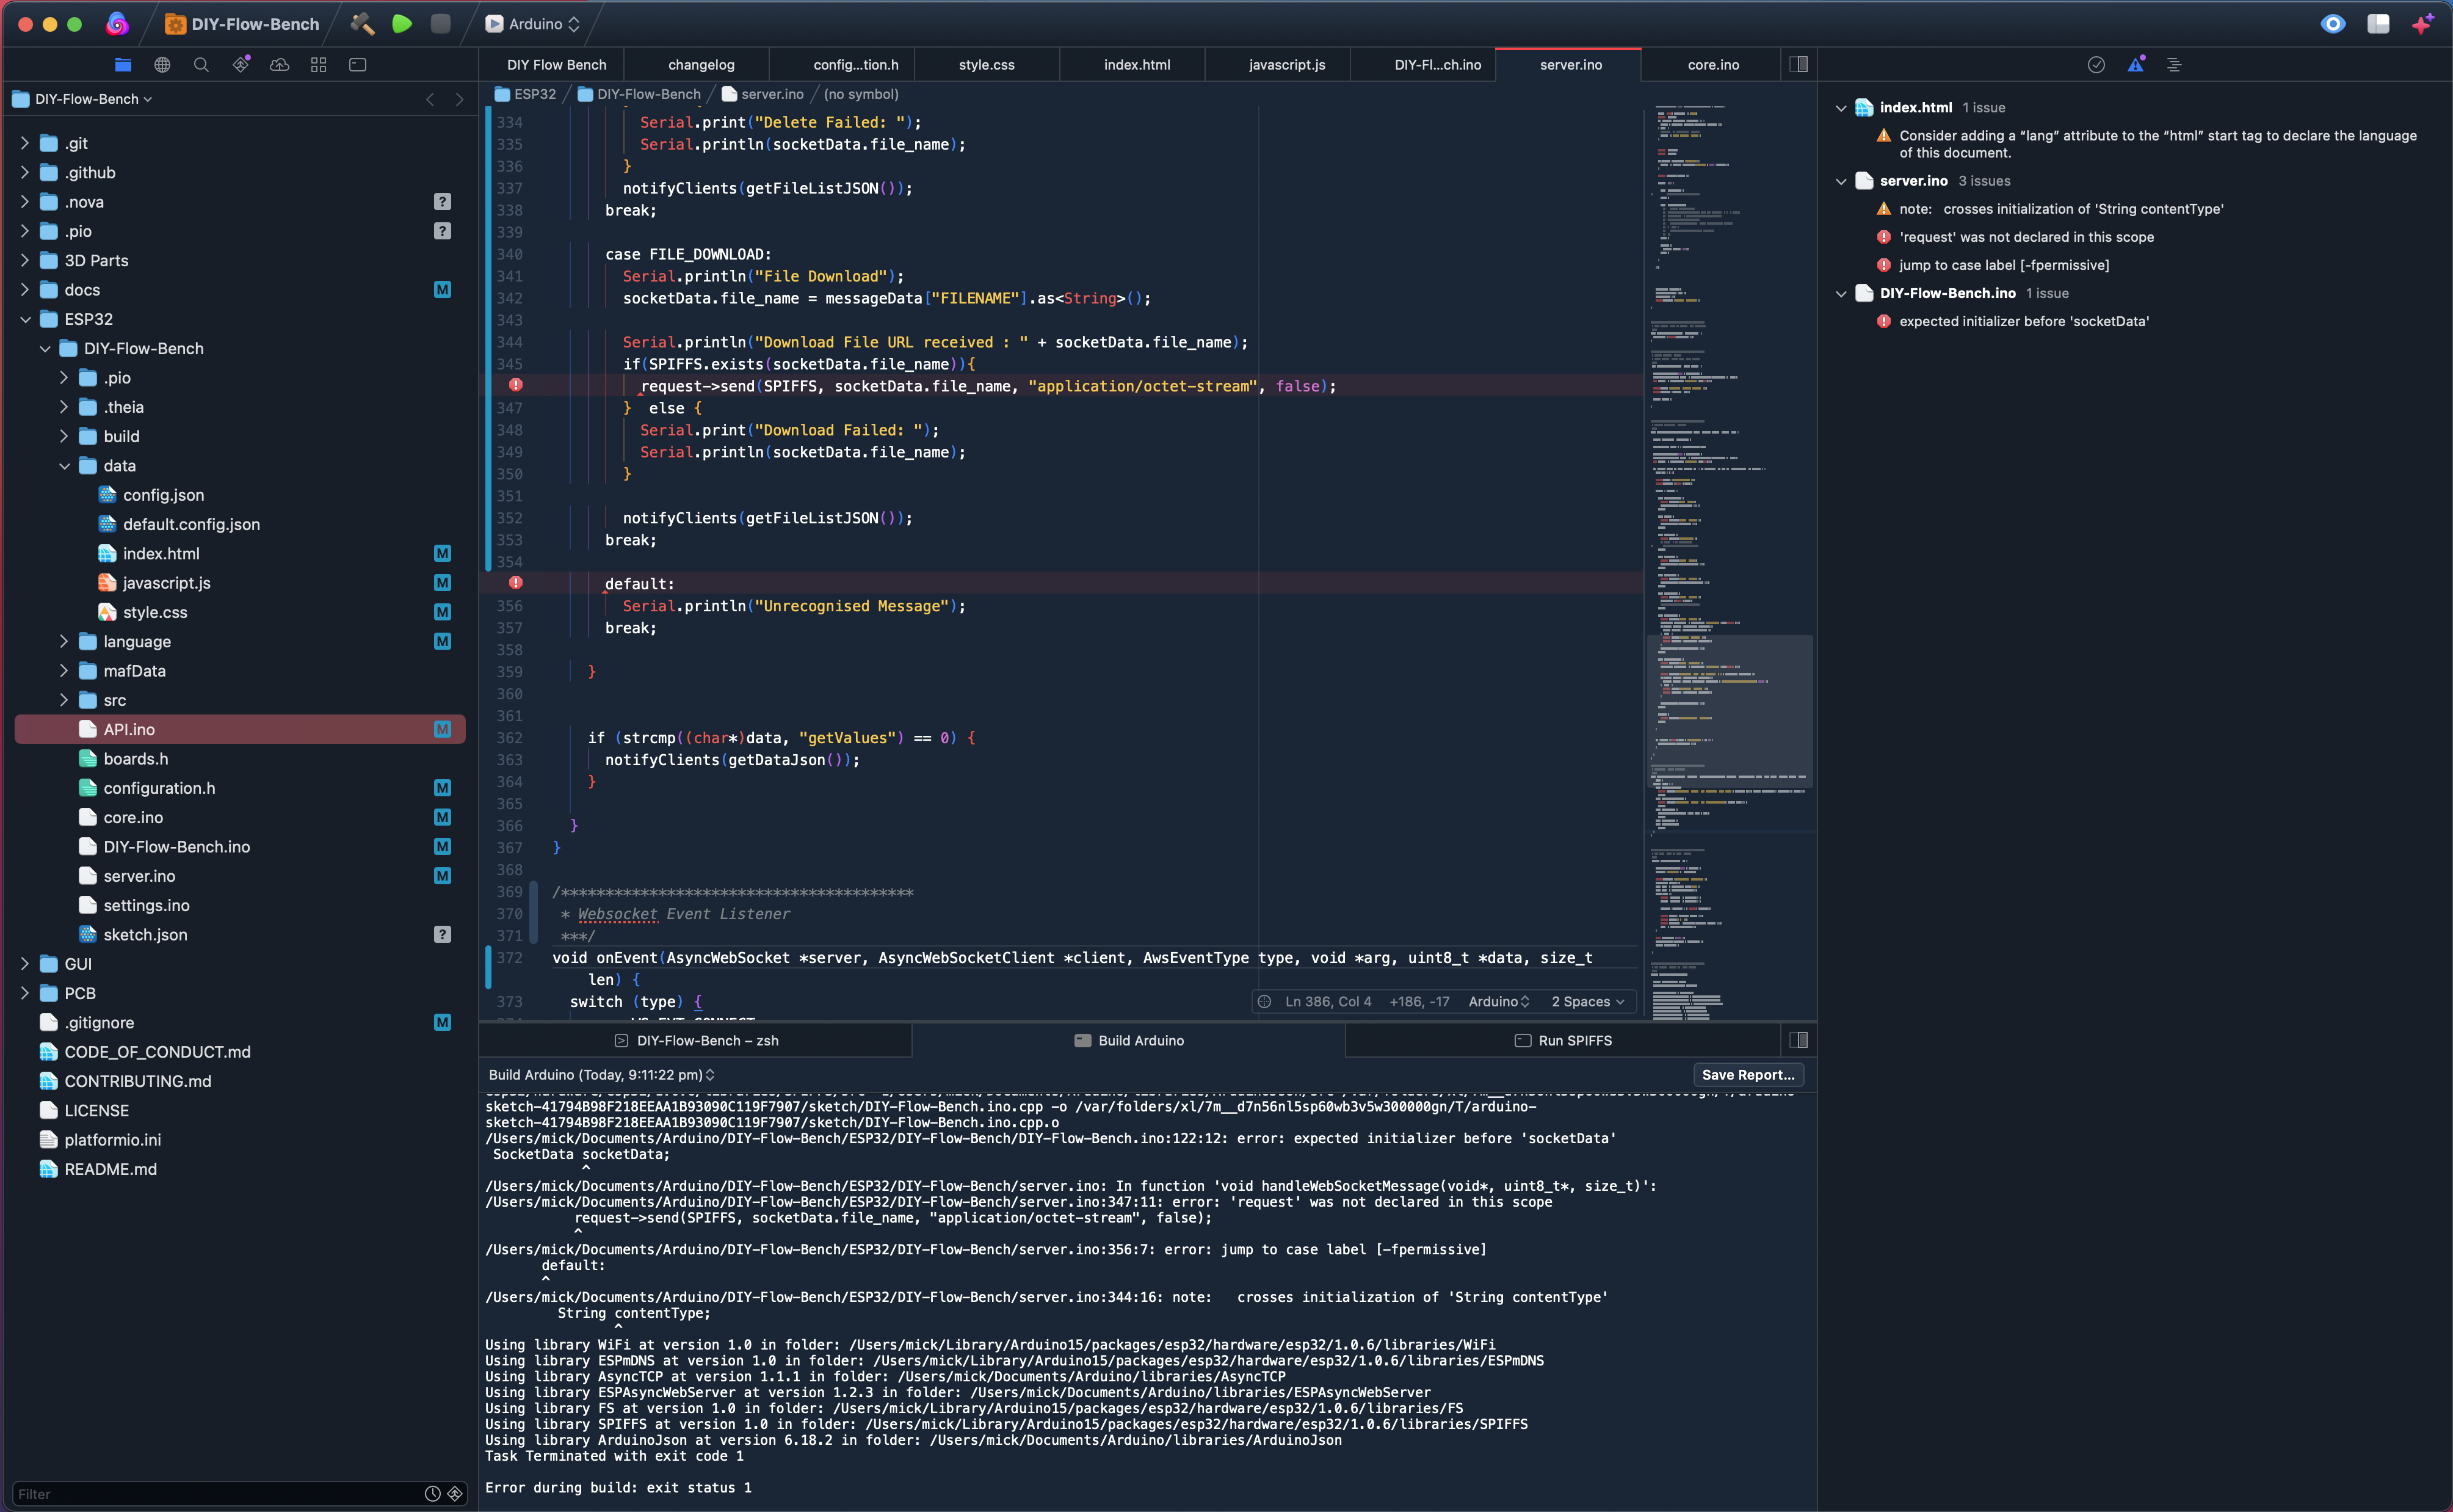Open the 2 Spaces indentation dropdown
2453x1512 pixels.
tap(1587, 1001)
